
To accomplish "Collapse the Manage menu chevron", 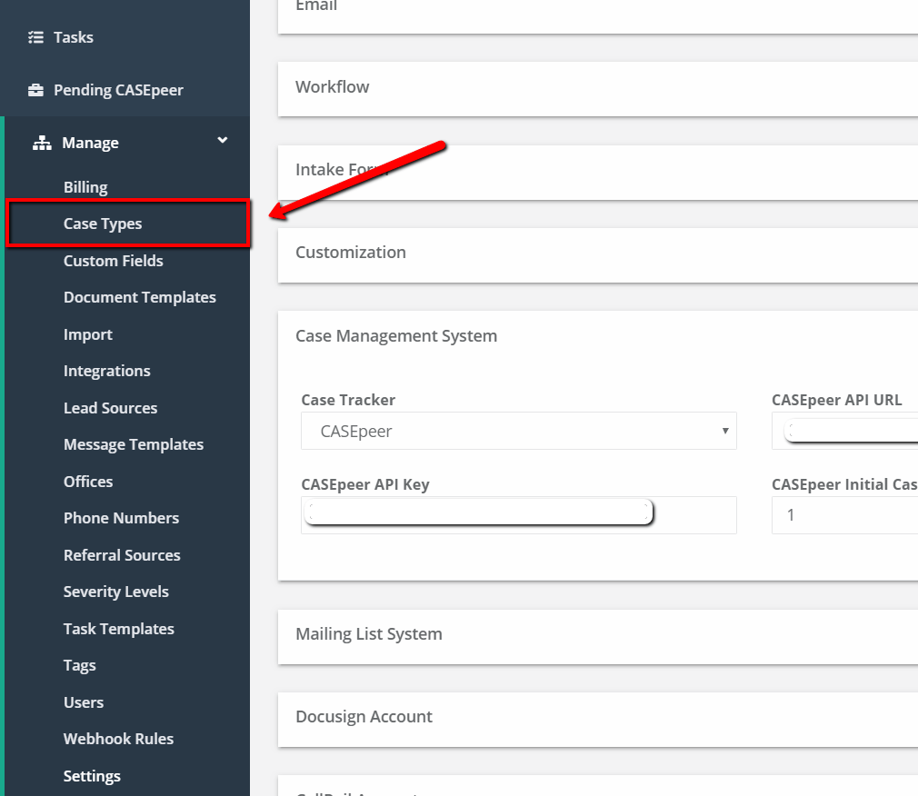I will pos(222,141).
